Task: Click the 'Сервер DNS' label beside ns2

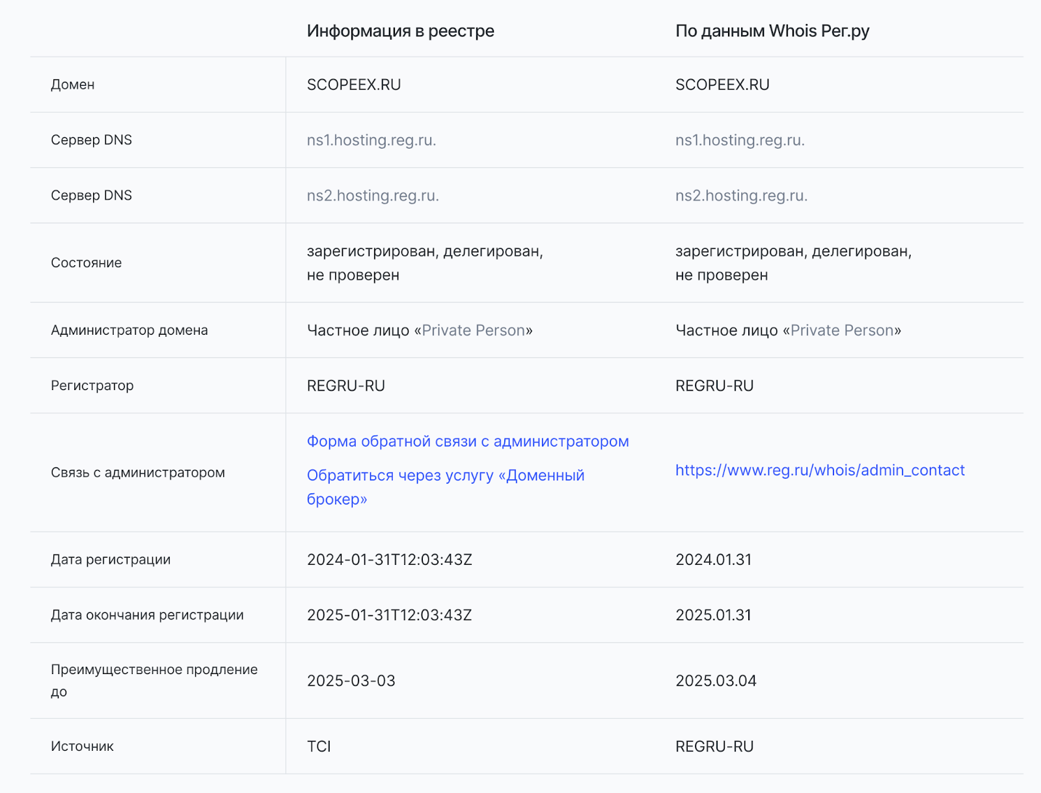Action: point(92,195)
